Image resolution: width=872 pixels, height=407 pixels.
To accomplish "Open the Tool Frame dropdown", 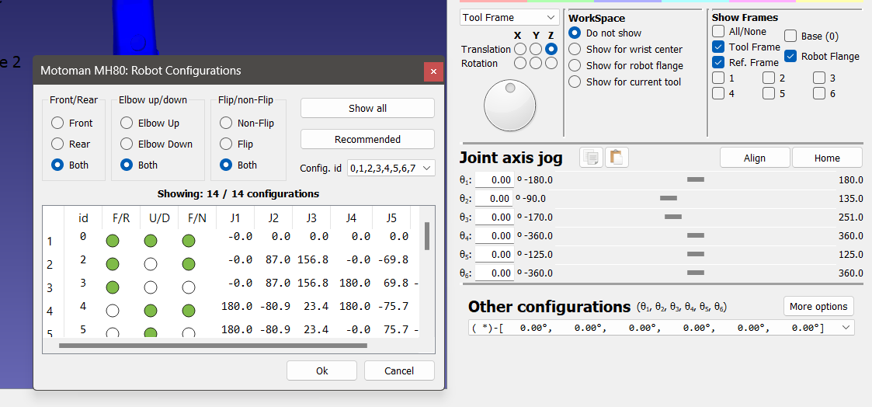I will [x=509, y=17].
